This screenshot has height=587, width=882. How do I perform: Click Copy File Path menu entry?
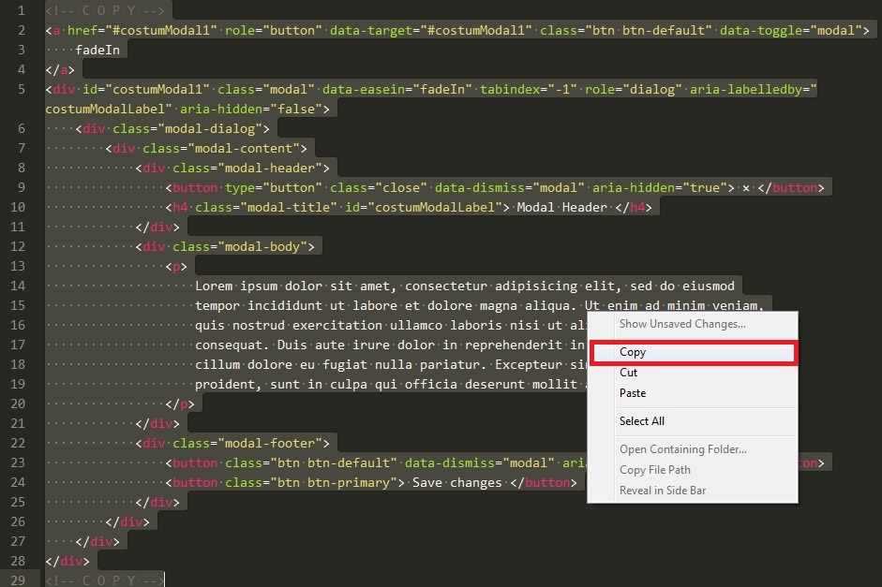point(654,470)
